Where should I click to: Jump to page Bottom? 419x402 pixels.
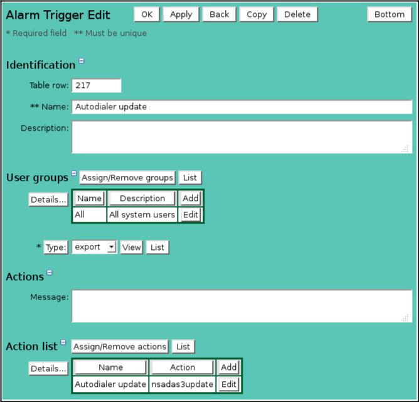pos(390,14)
